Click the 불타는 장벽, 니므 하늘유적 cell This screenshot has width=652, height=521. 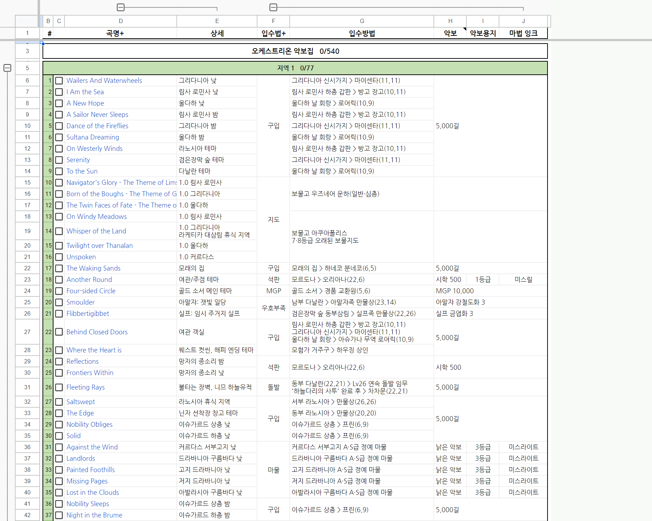click(217, 387)
